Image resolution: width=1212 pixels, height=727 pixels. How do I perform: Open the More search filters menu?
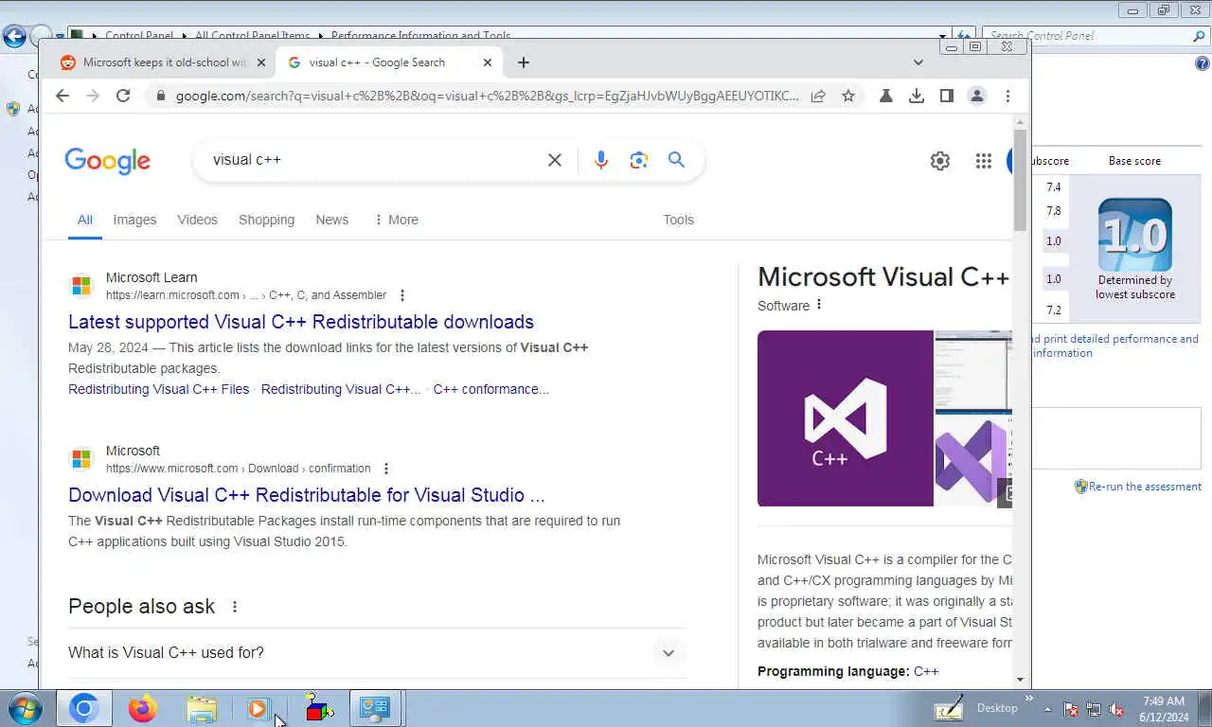(396, 220)
